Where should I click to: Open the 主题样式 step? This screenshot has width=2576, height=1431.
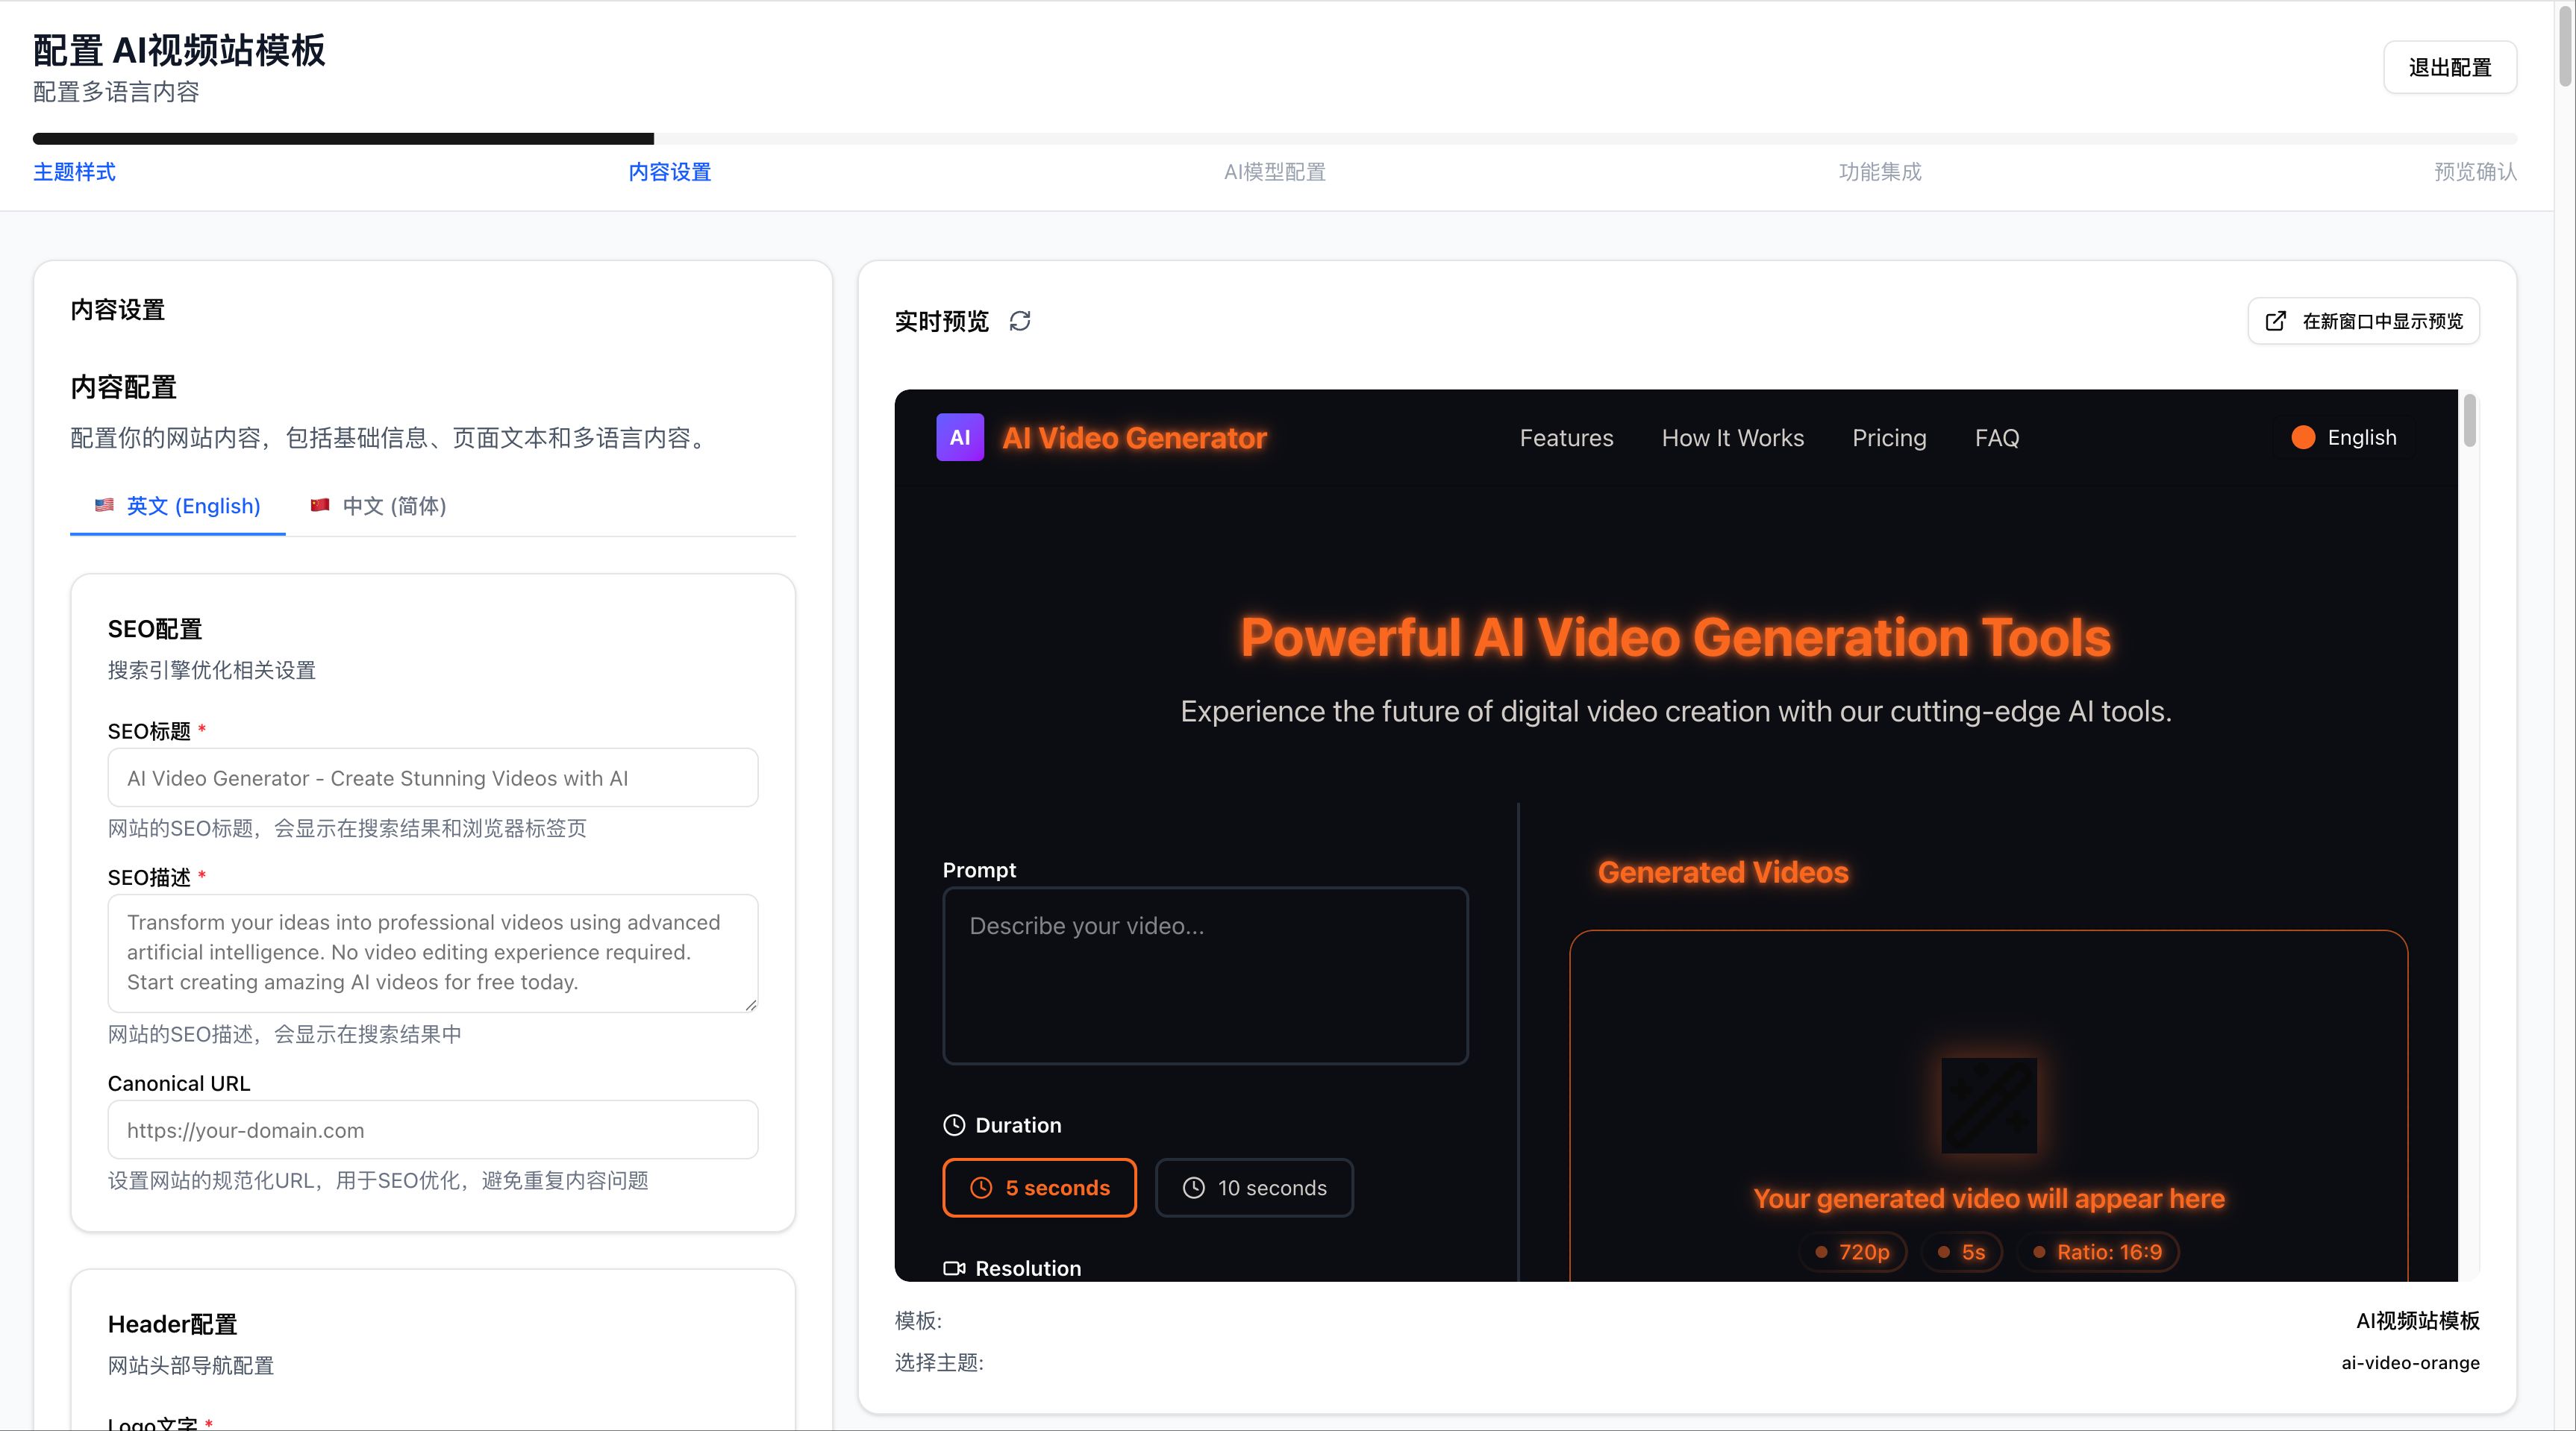(x=74, y=172)
